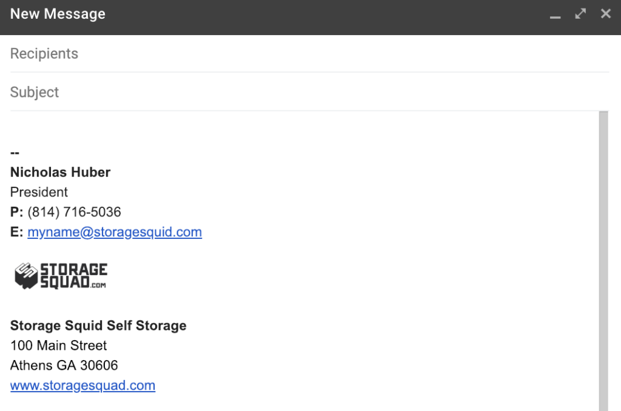Expand compose window to full screen
Viewport: 621px width, 411px height.
point(580,13)
